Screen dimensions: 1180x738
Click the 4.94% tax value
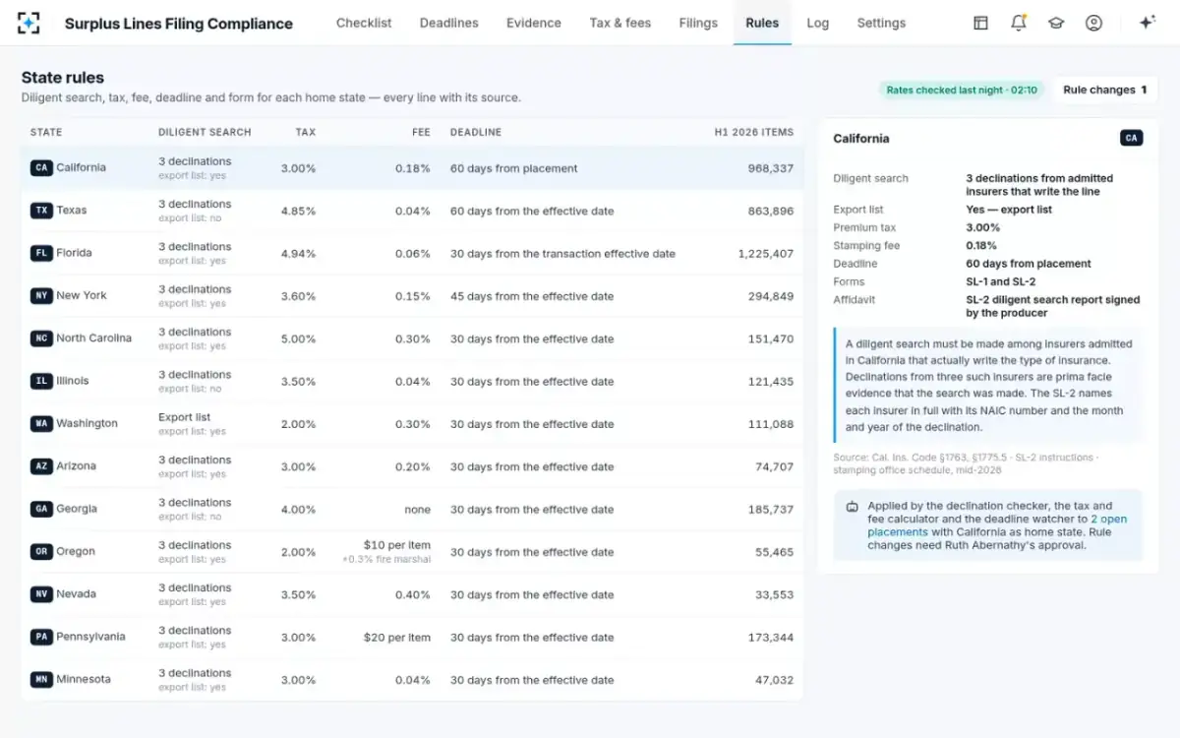pos(299,254)
